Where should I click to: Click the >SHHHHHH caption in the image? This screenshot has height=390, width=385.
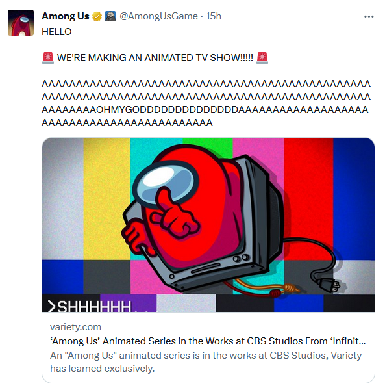[x=90, y=306]
